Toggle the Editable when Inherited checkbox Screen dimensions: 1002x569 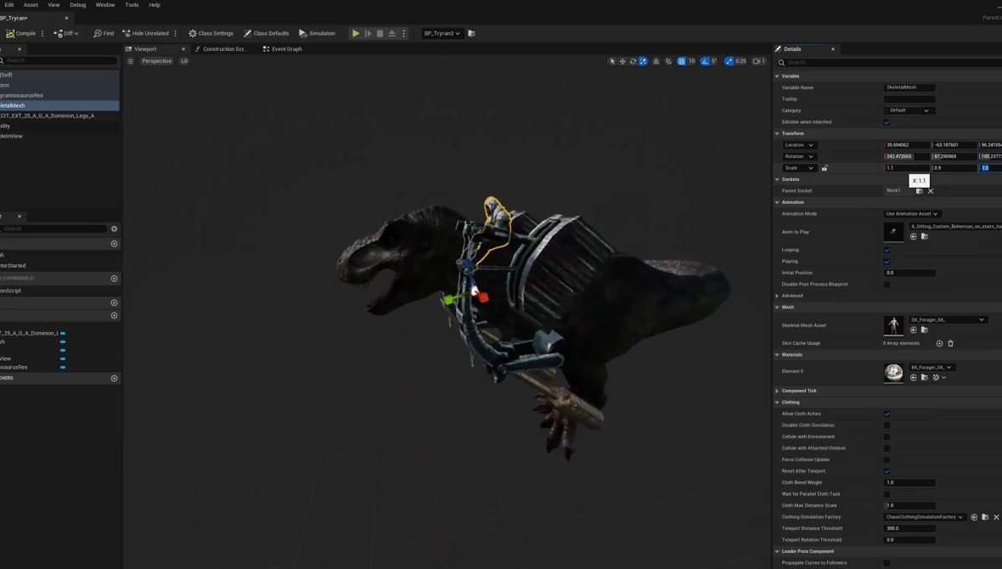pos(887,122)
